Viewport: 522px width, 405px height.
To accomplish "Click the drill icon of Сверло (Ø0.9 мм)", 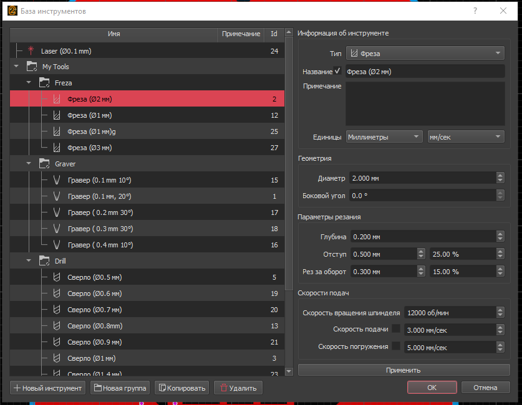I will [57, 342].
